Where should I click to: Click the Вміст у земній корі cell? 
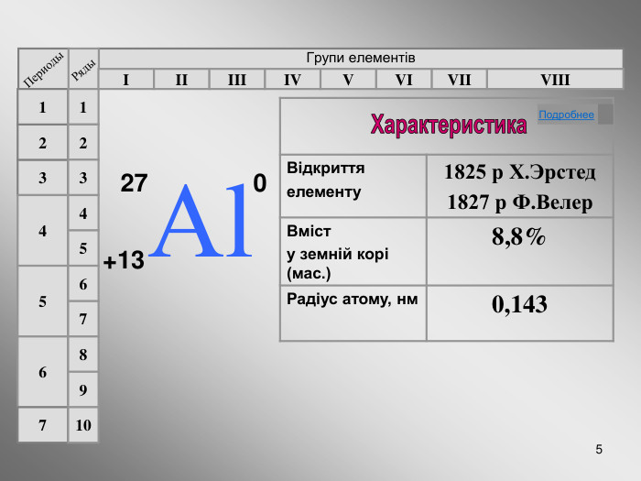pyautogui.click(x=353, y=251)
